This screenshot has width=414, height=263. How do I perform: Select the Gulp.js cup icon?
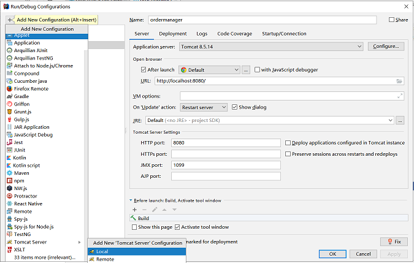[9, 119]
